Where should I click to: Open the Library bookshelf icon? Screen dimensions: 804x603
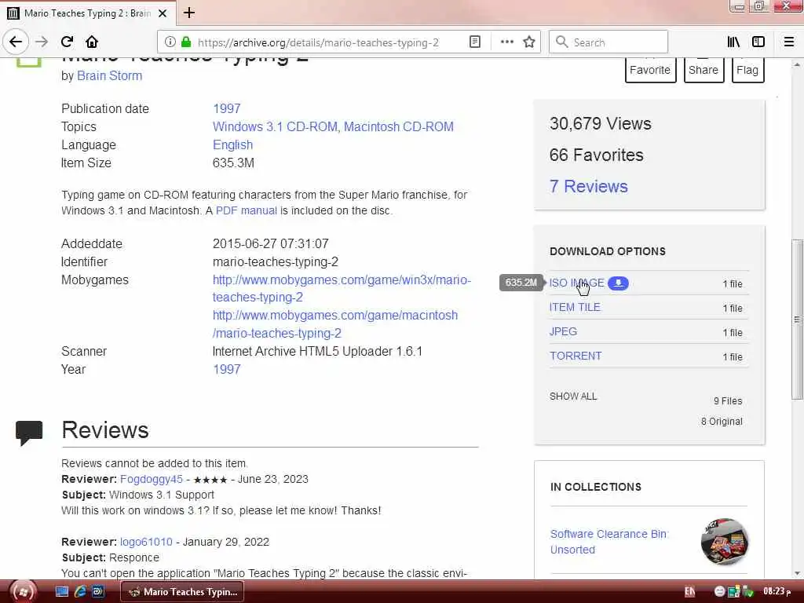733,42
